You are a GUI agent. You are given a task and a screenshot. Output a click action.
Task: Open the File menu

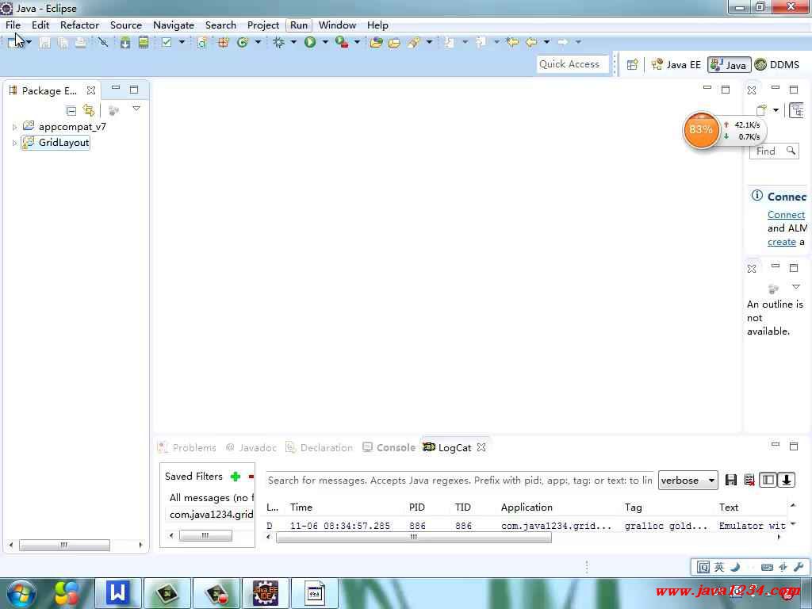[x=13, y=25]
